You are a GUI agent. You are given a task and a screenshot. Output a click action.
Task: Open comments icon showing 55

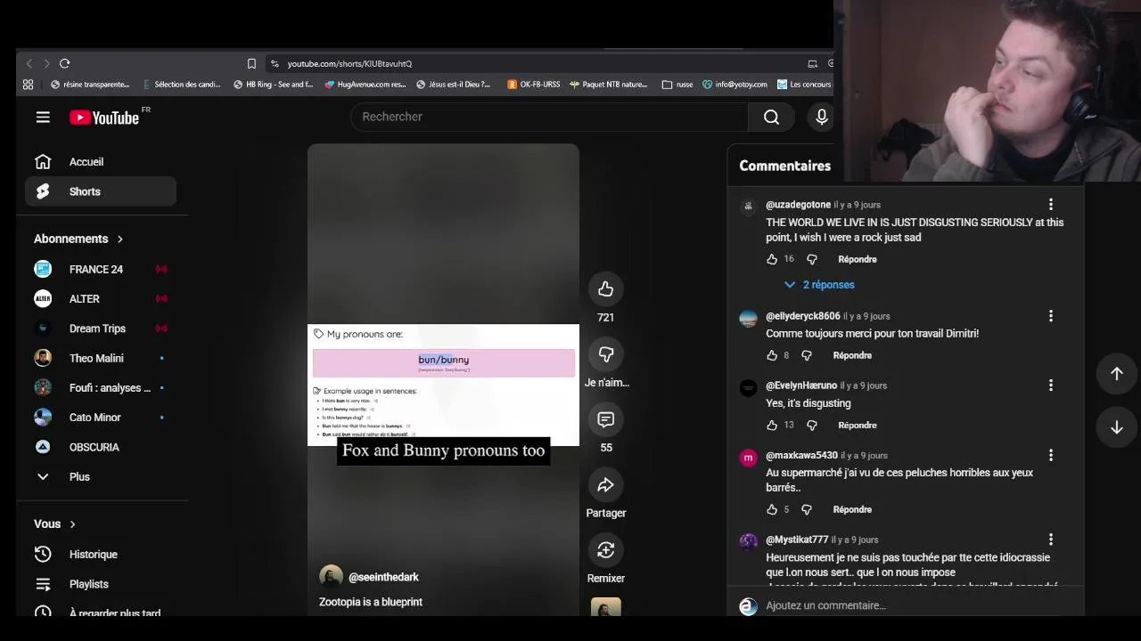point(606,419)
